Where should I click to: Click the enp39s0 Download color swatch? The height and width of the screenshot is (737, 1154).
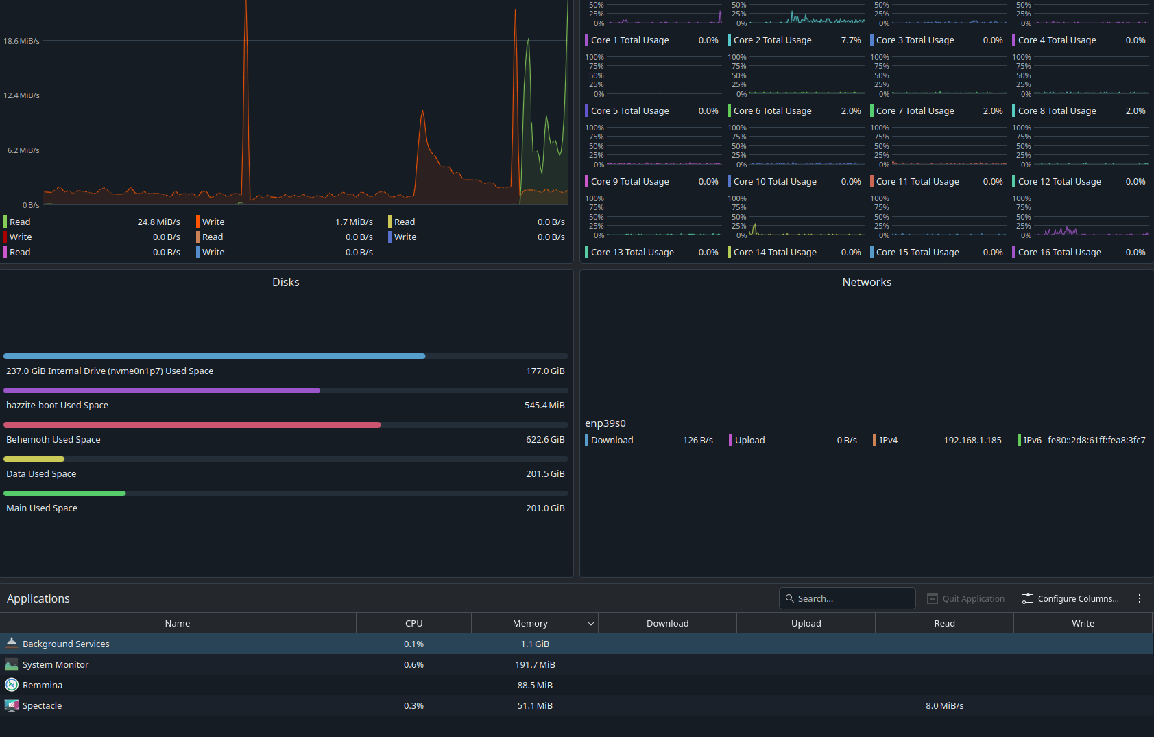tap(587, 440)
